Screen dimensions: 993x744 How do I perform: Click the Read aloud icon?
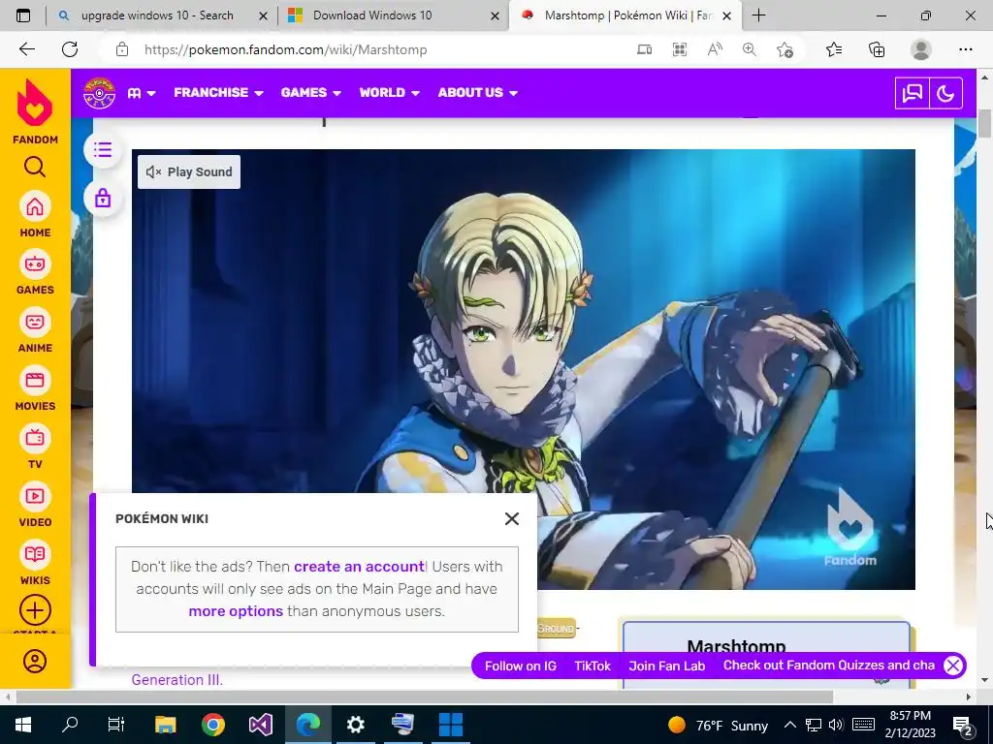coord(715,49)
